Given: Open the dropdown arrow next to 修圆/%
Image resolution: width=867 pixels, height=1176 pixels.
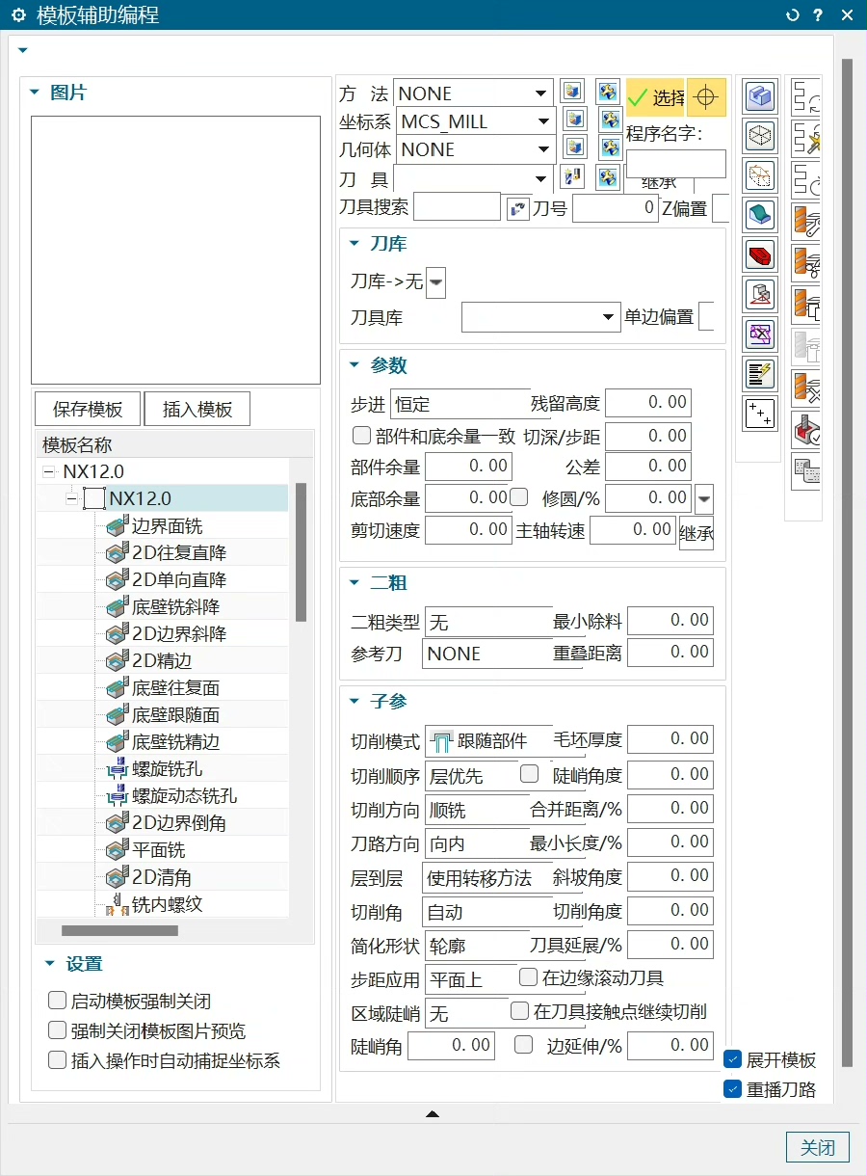Looking at the screenshot, I should (x=704, y=498).
